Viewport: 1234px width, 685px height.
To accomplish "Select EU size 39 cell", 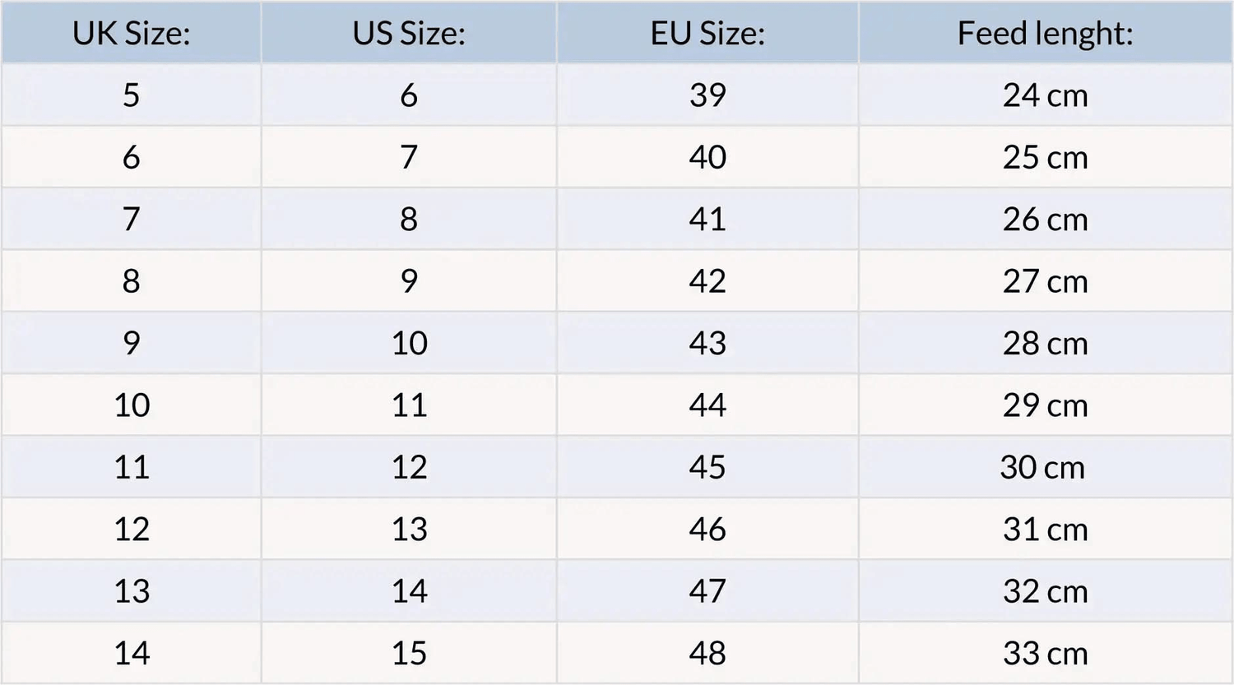I will pyautogui.click(x=707, y=95).
